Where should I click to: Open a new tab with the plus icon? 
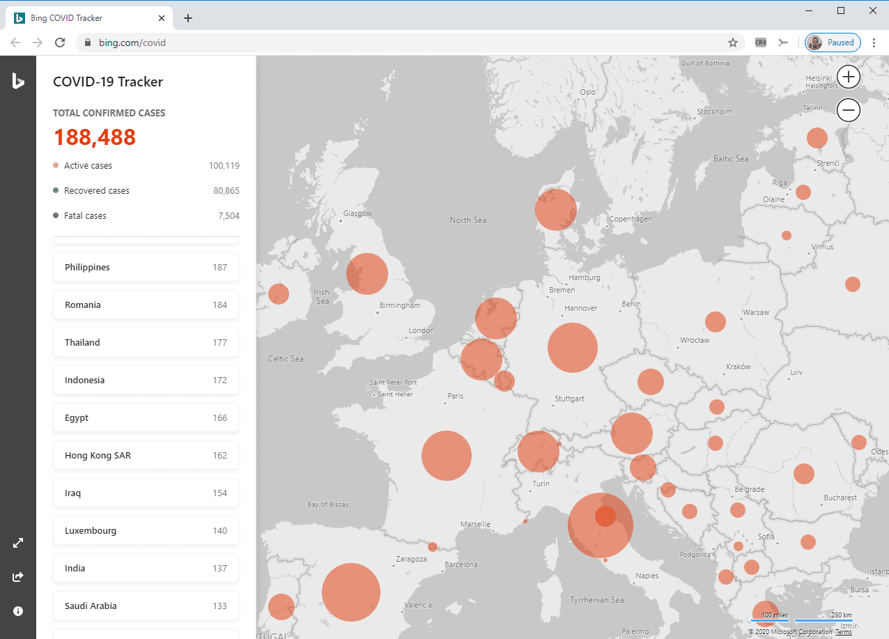[x=188, y=18]
